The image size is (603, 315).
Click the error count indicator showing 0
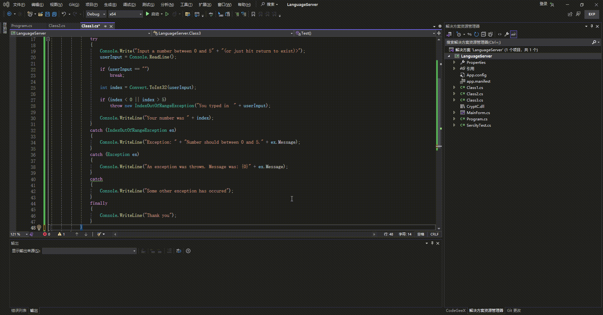pos(47,234)
